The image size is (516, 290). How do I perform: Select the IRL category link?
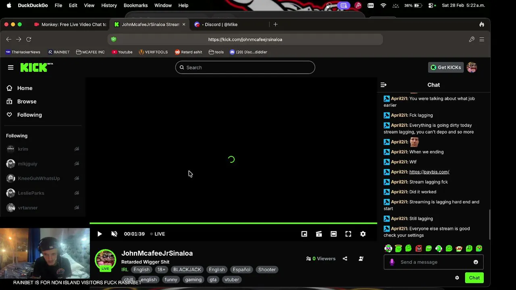point(125,270)
